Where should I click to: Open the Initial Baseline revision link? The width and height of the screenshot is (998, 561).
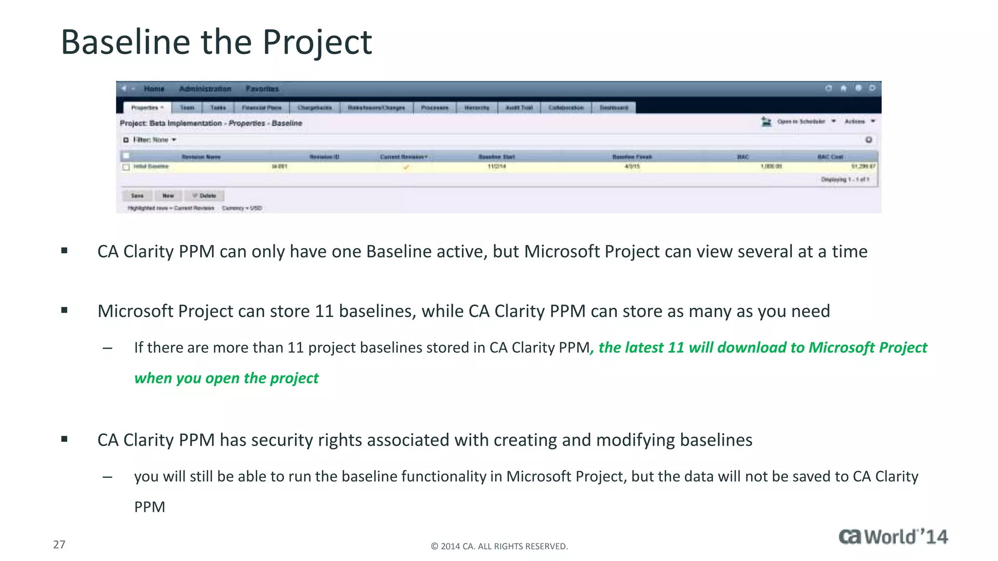[x=151, y=167]
